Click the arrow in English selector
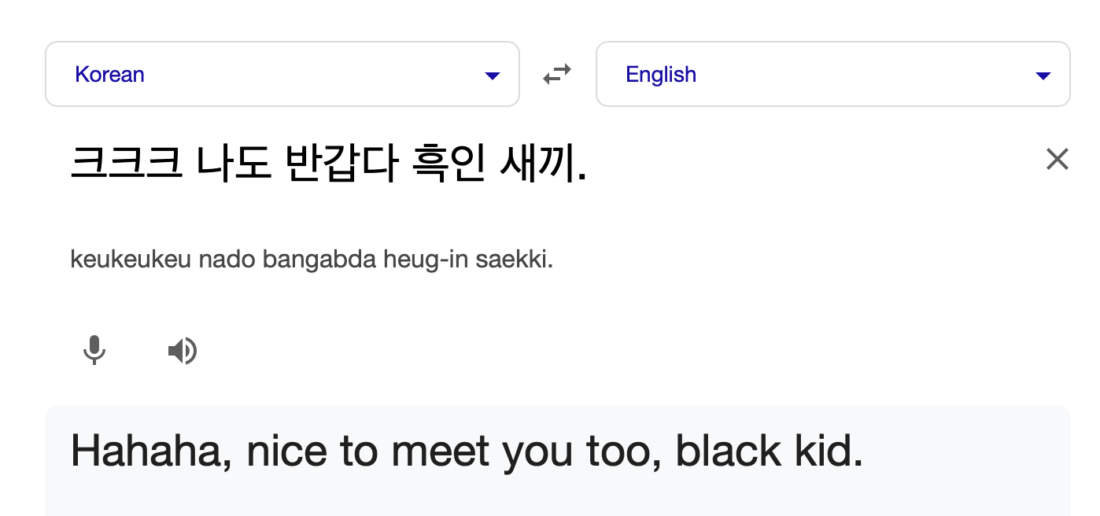 click(x=1043, y=76)
